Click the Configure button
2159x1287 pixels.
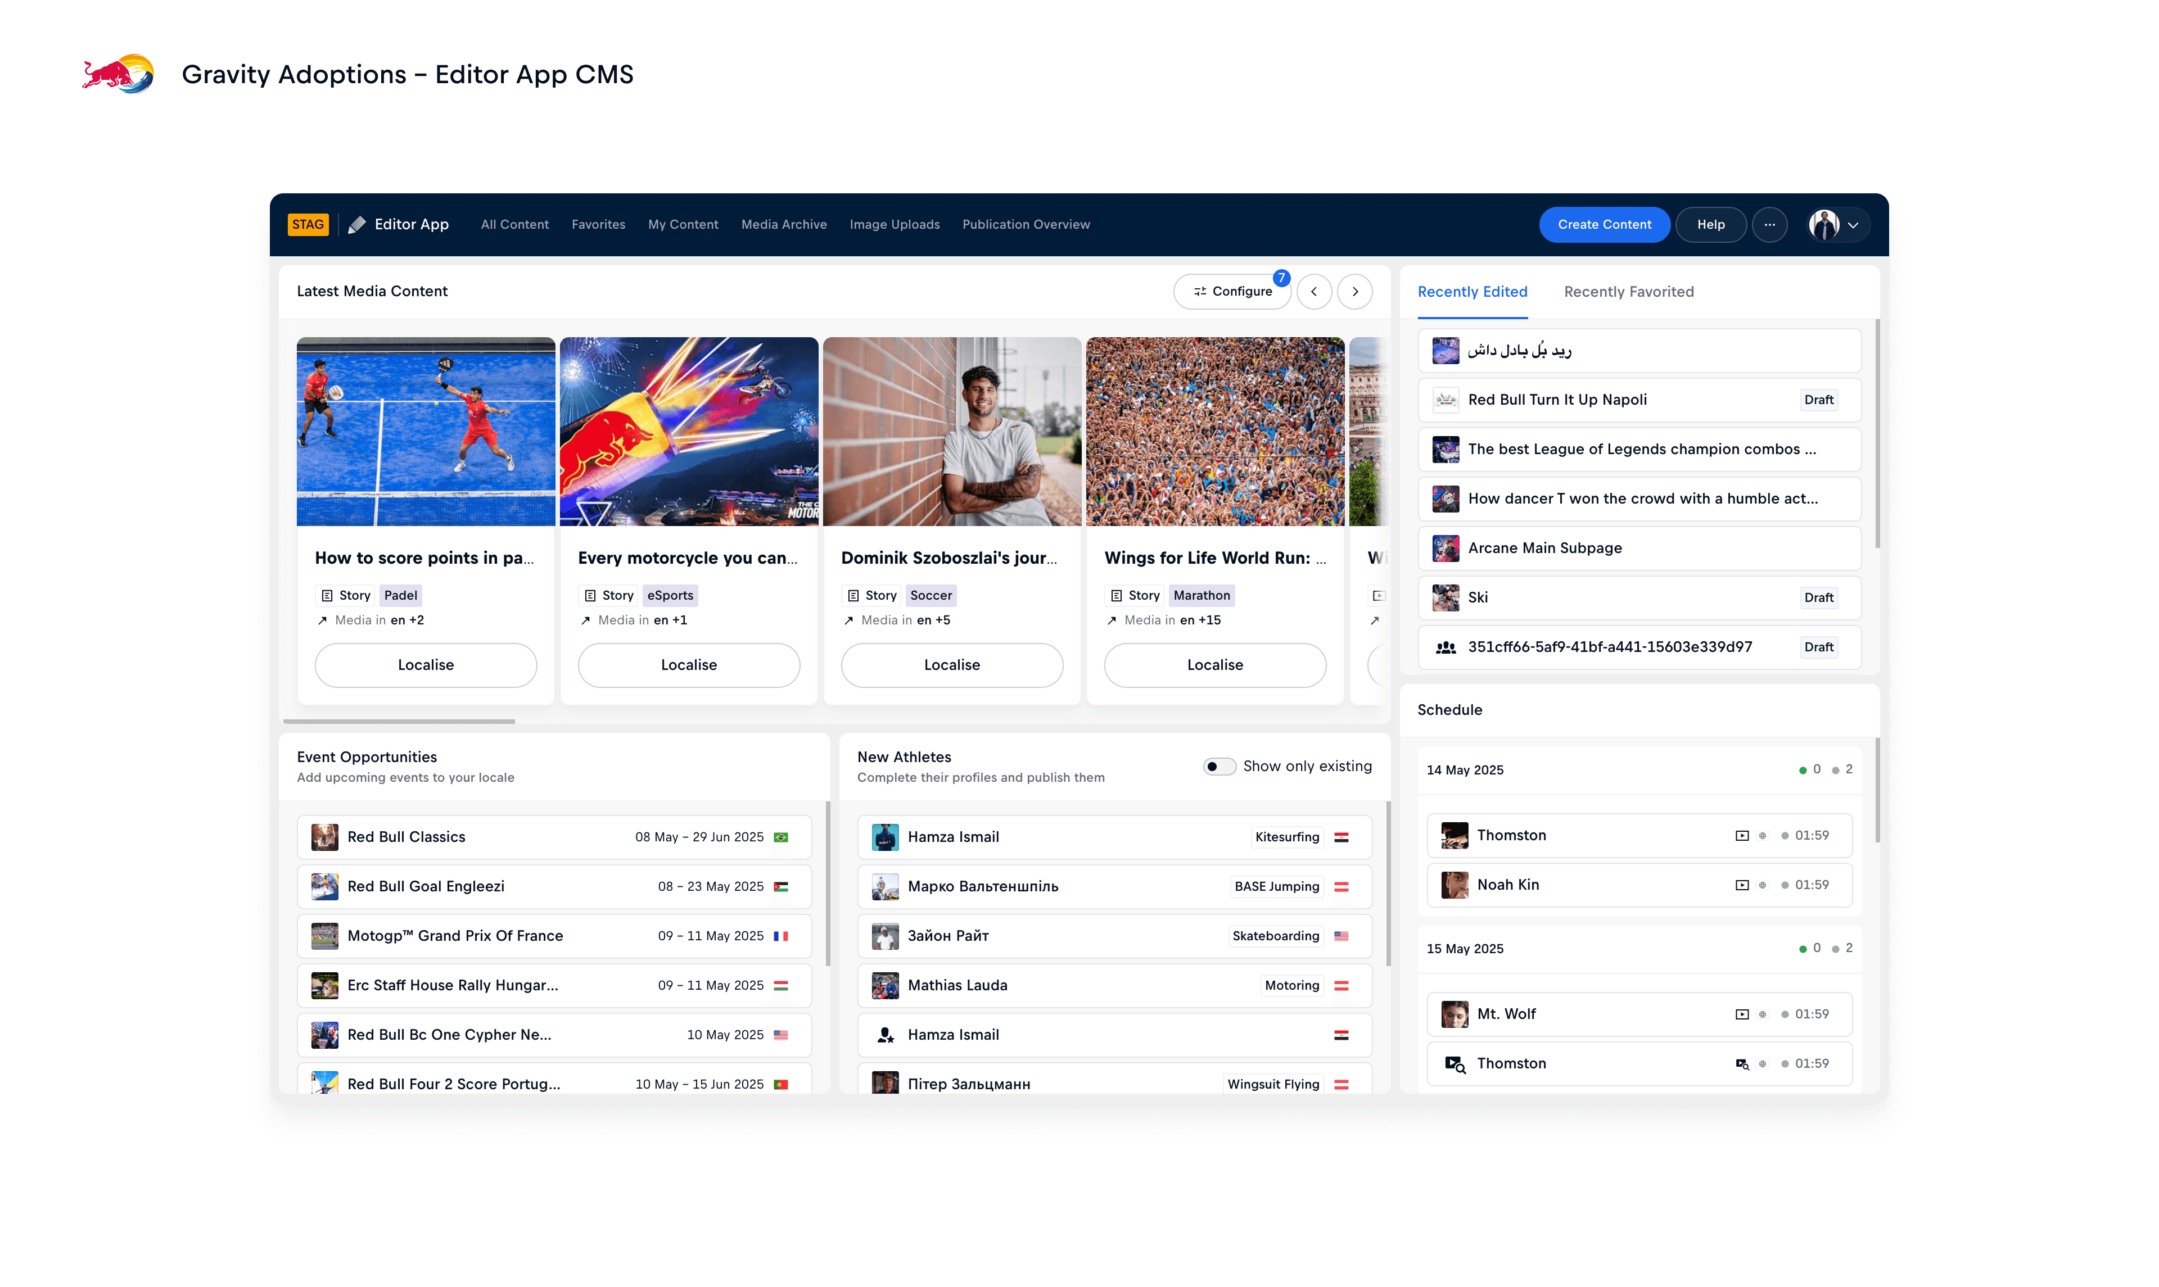click(1232, 291)
